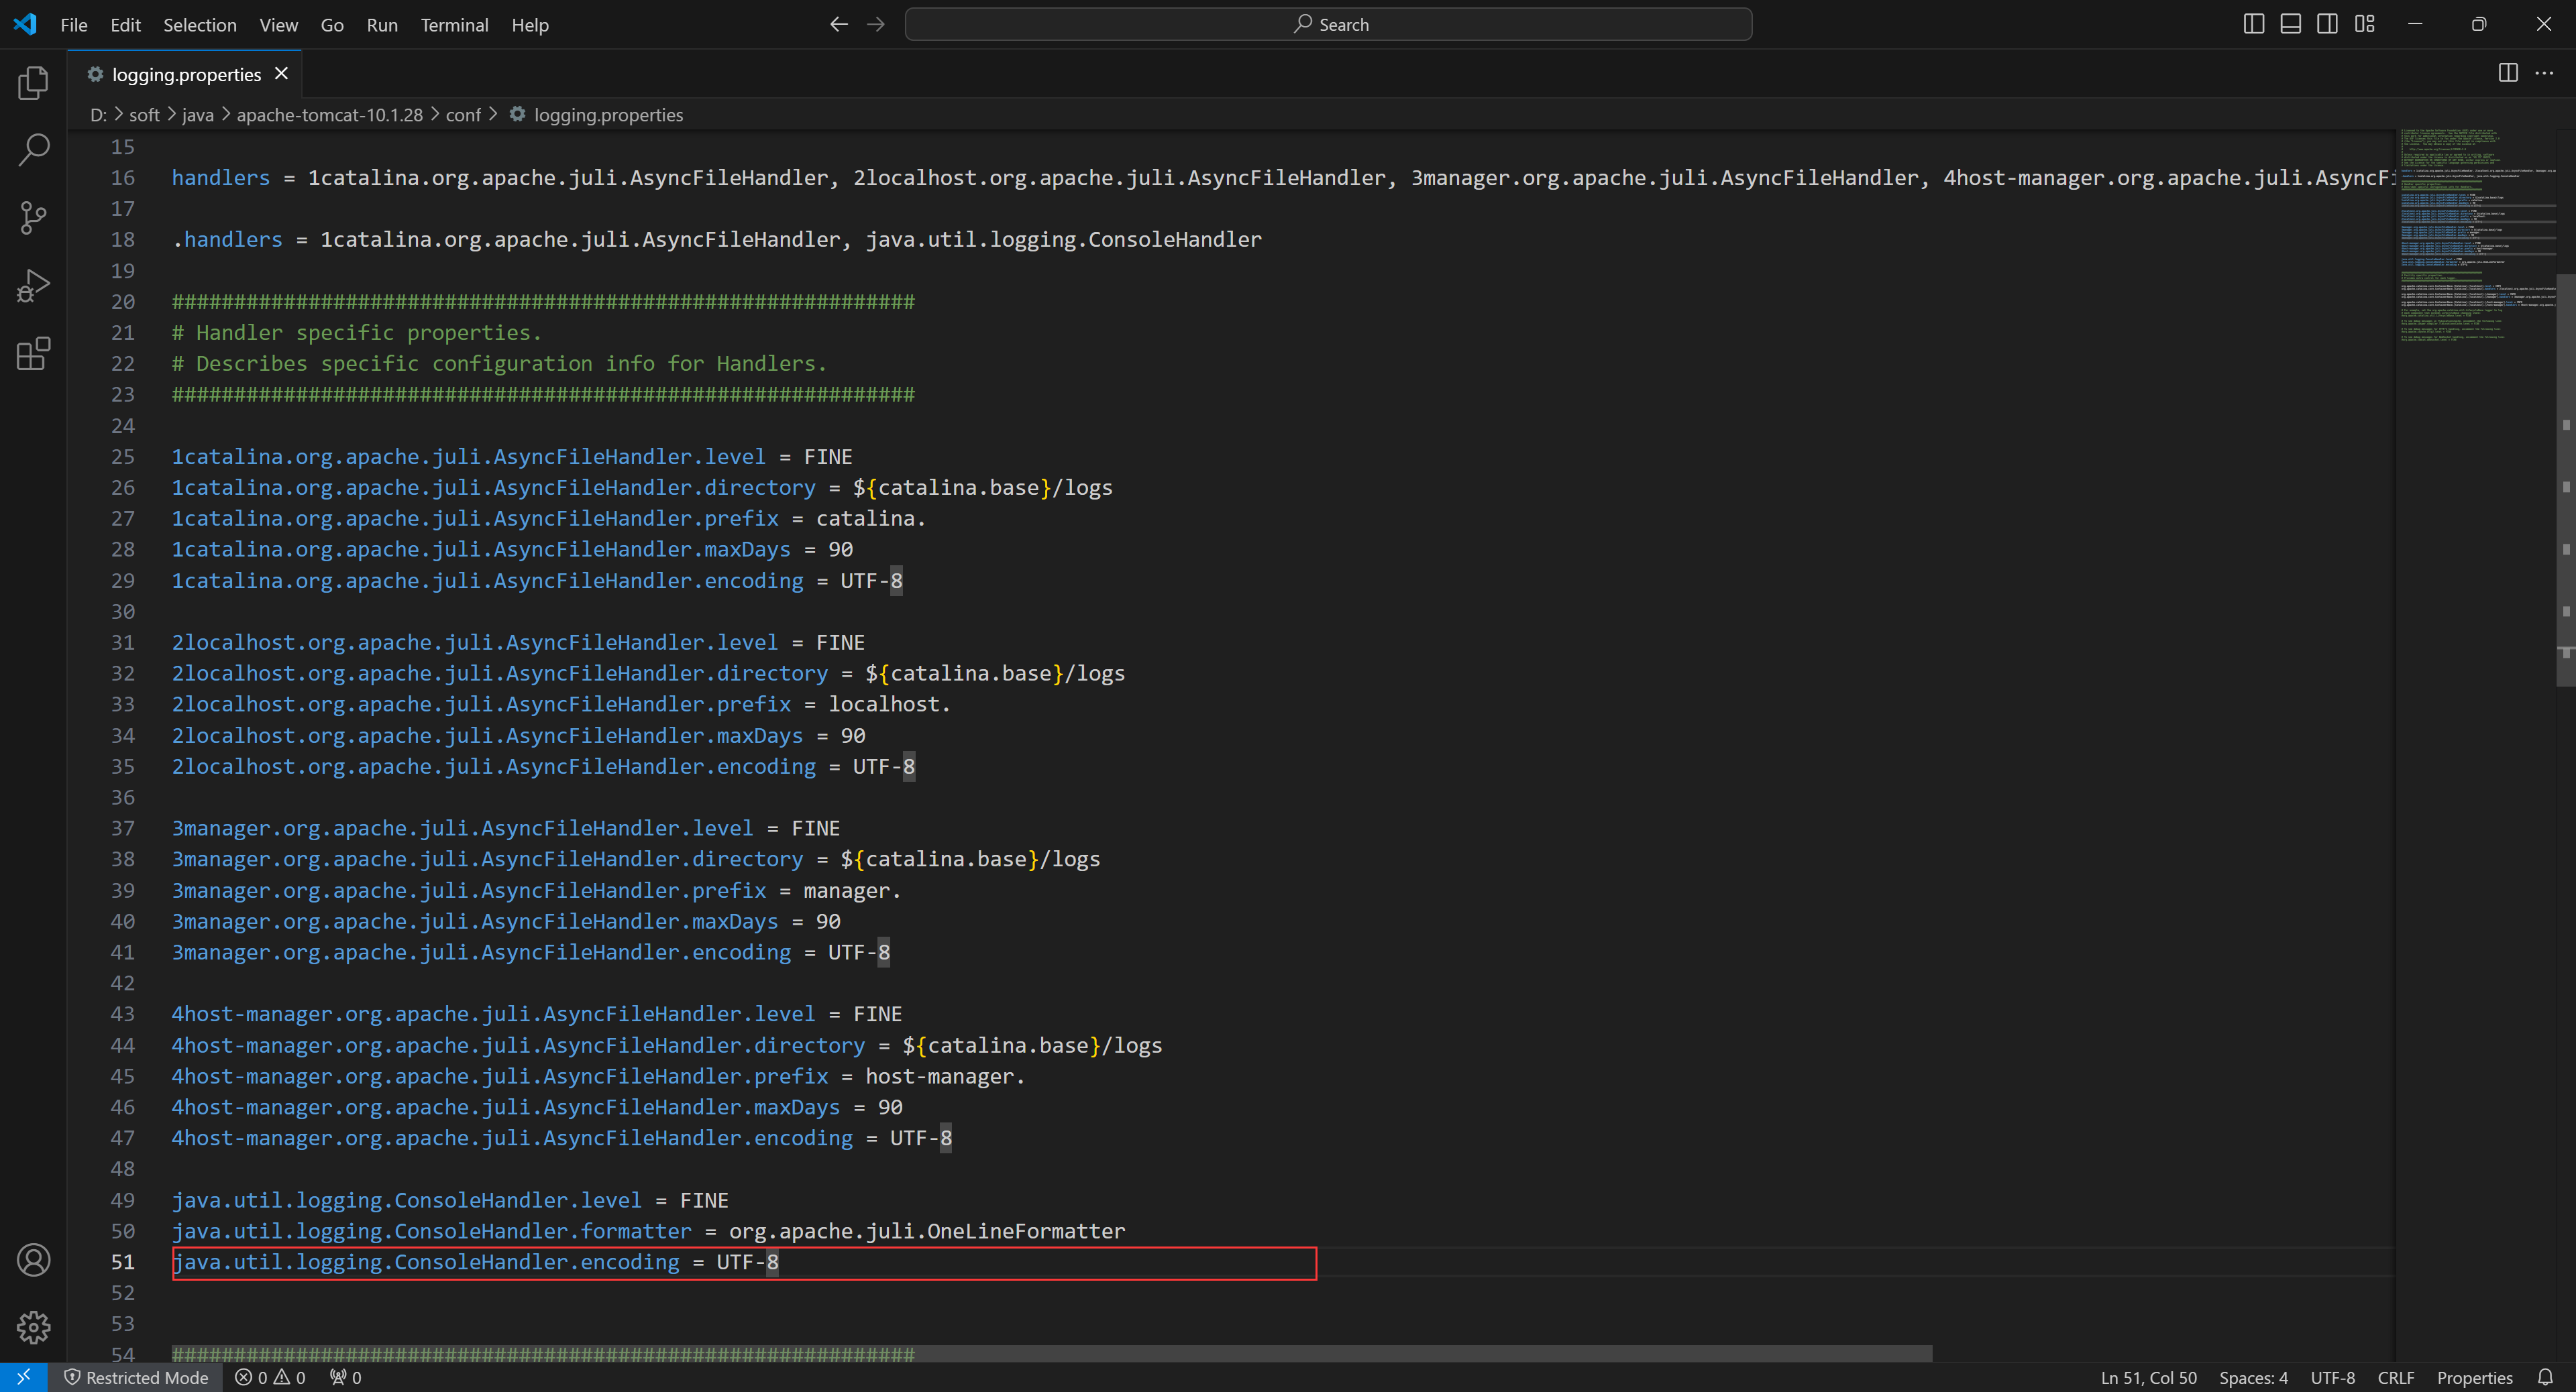Open the Accounts menu icon
Image resolution: width=2576 pixels, height=1392 pixels.
point(33,1260)
